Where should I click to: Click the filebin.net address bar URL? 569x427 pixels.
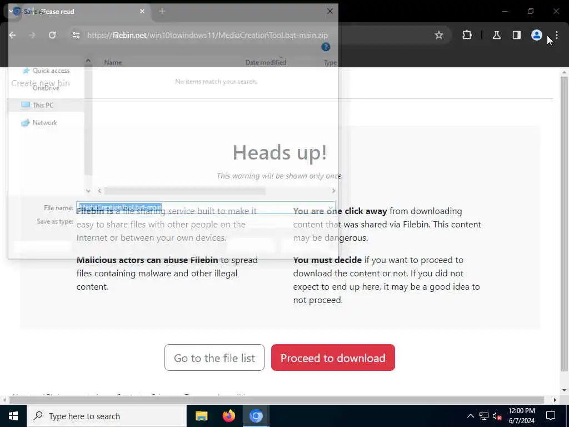point(207,35)
